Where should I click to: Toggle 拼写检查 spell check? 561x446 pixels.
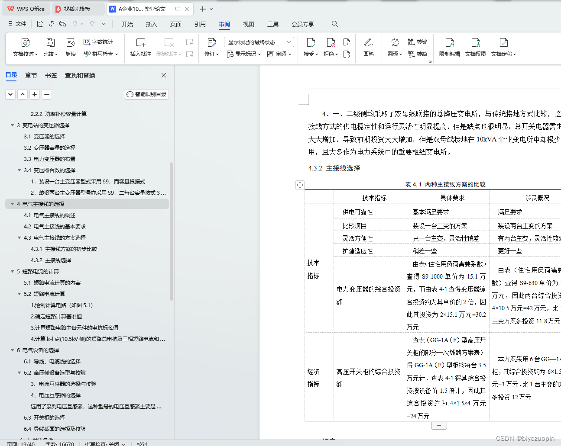tap(97, 54)
